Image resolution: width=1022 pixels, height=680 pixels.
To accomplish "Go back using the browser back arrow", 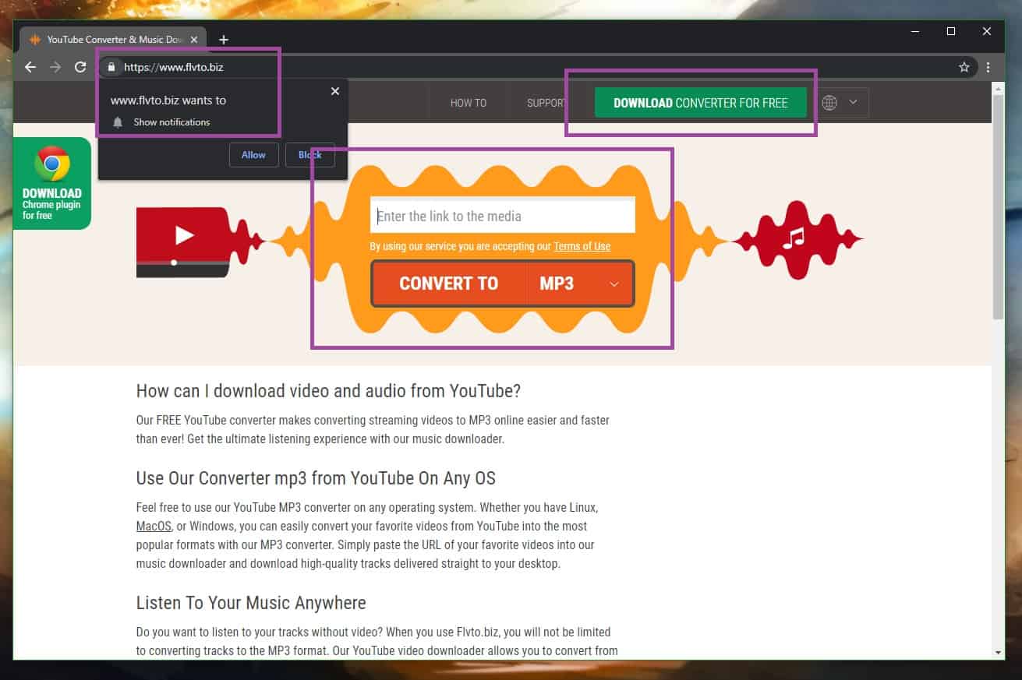I will point(30,67).
